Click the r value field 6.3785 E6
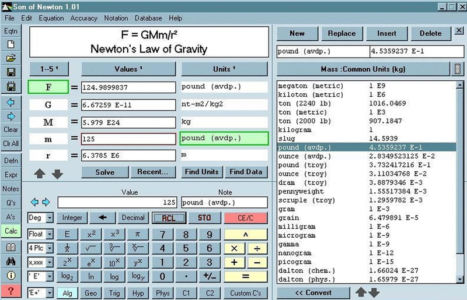Image resolution: width=467 pixels, height=300 pixels. pos(128,156)
